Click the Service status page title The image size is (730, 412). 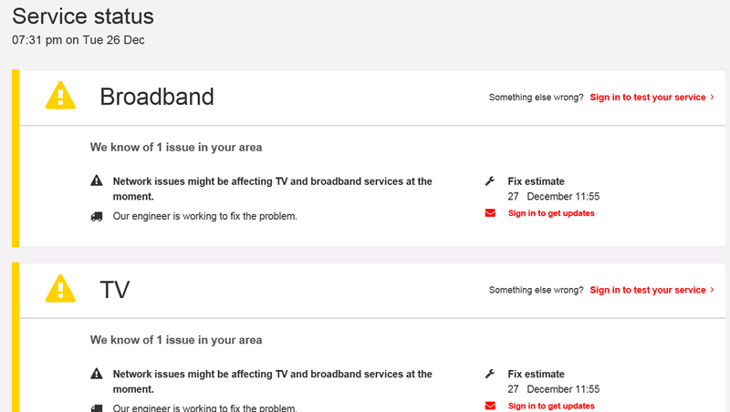pos(83,16)
